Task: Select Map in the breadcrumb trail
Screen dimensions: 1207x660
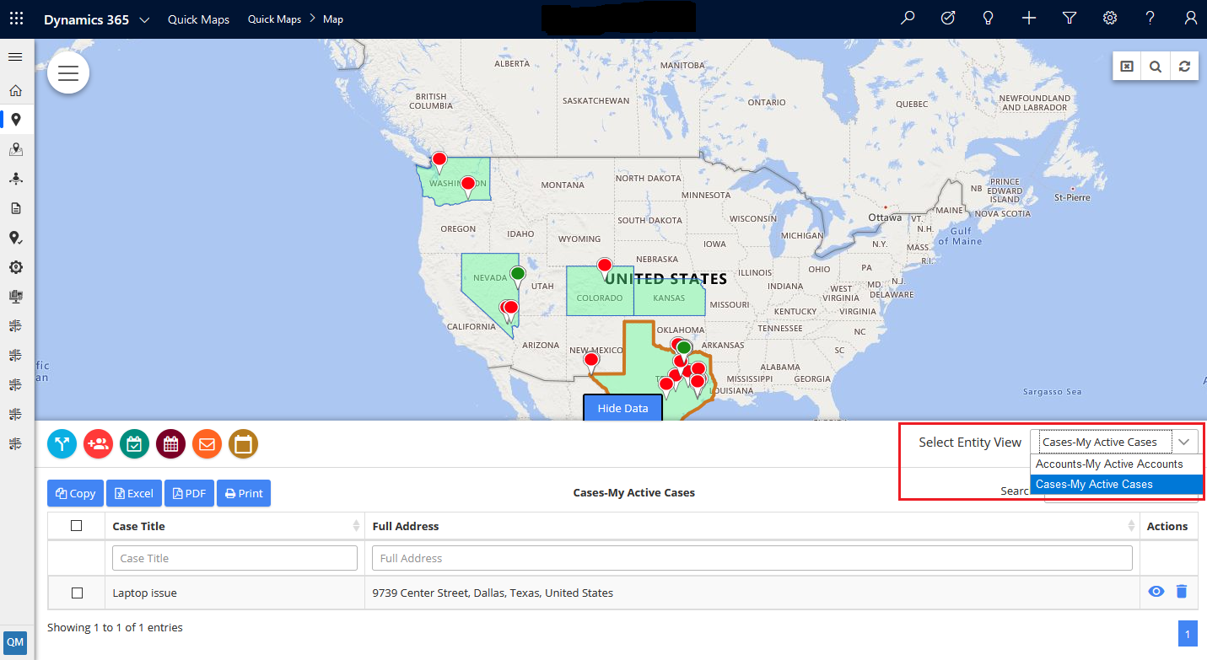Action: tap(333, 19)
